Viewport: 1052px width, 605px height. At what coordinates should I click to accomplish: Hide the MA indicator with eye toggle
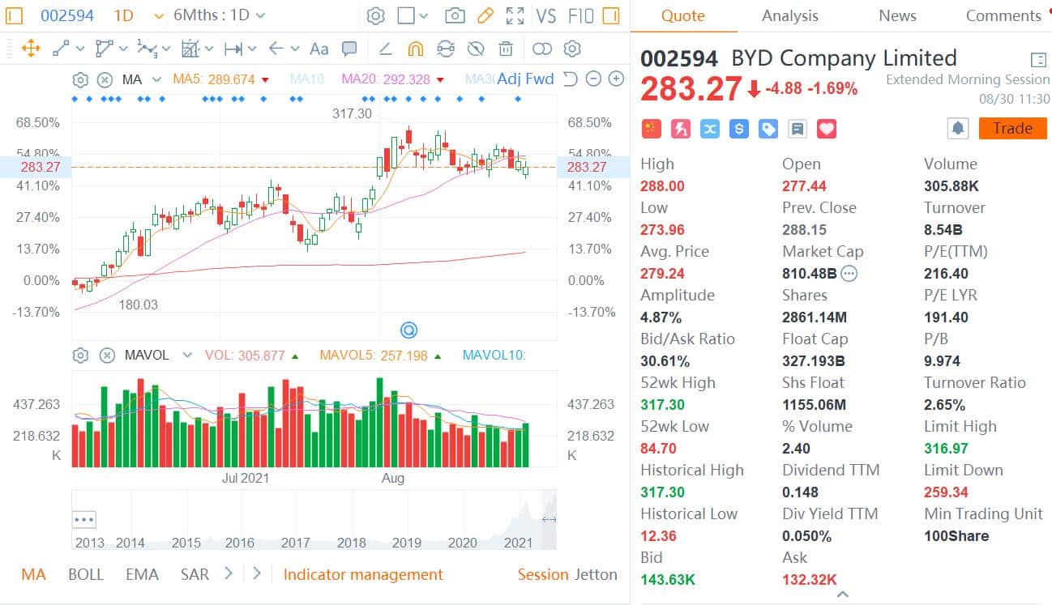105,79
